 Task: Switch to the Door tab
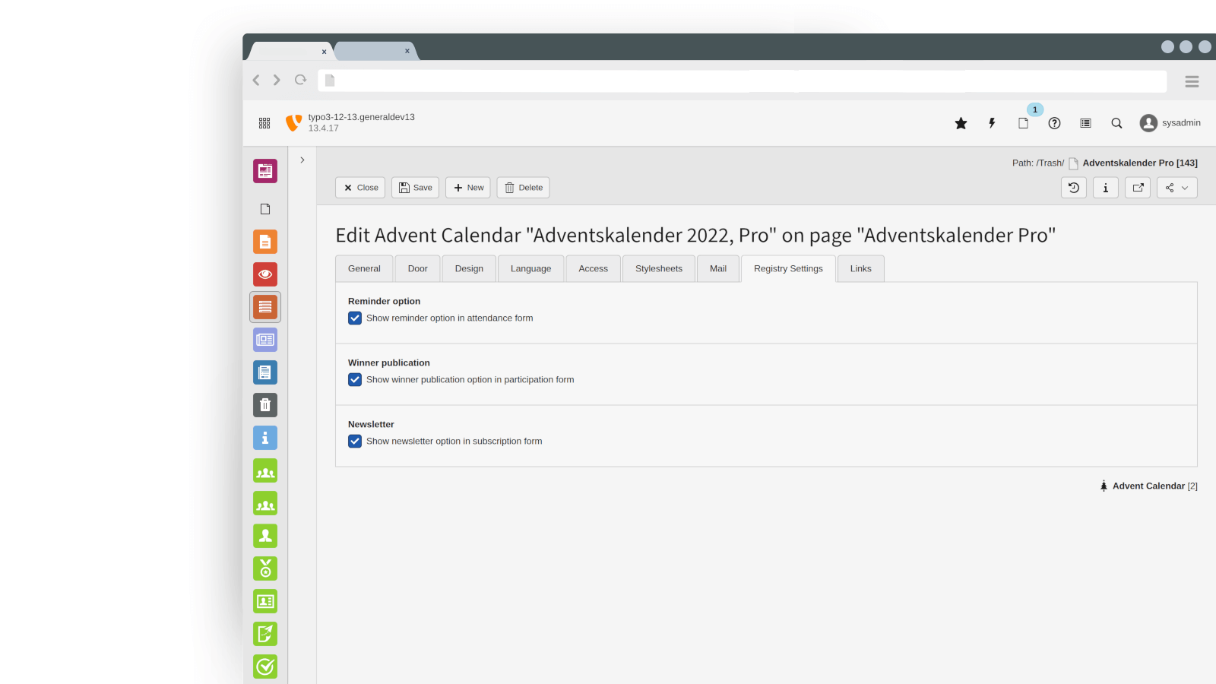418,269
